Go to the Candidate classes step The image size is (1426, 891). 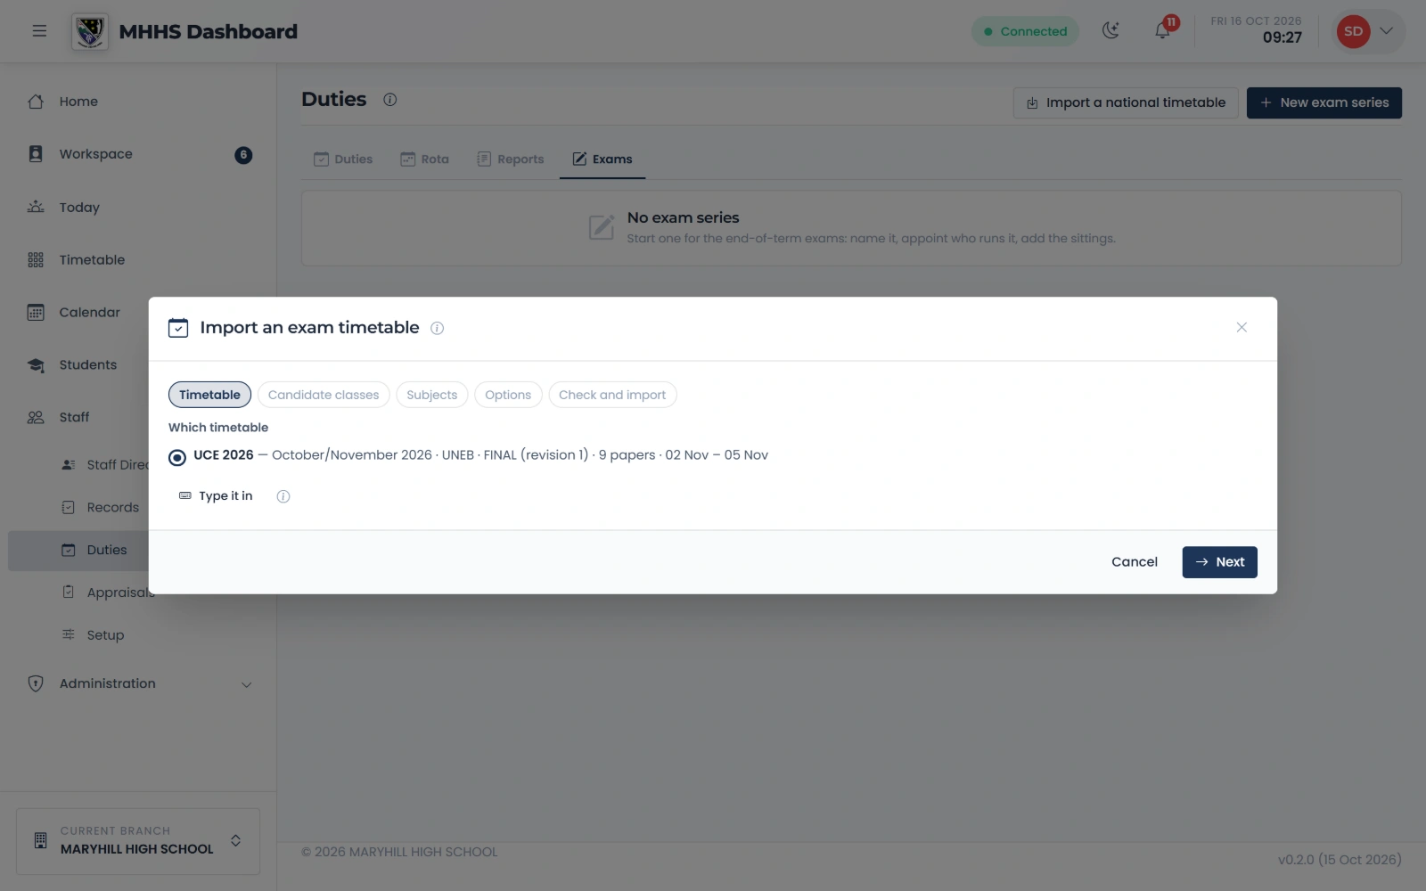pyautogui.click(x=324, y=395)
